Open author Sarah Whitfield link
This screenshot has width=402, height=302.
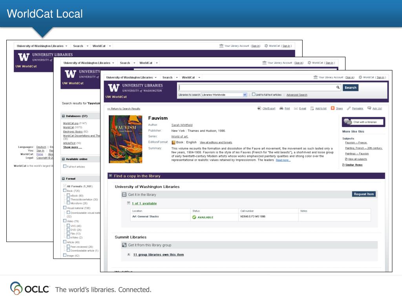coord(182,125)
